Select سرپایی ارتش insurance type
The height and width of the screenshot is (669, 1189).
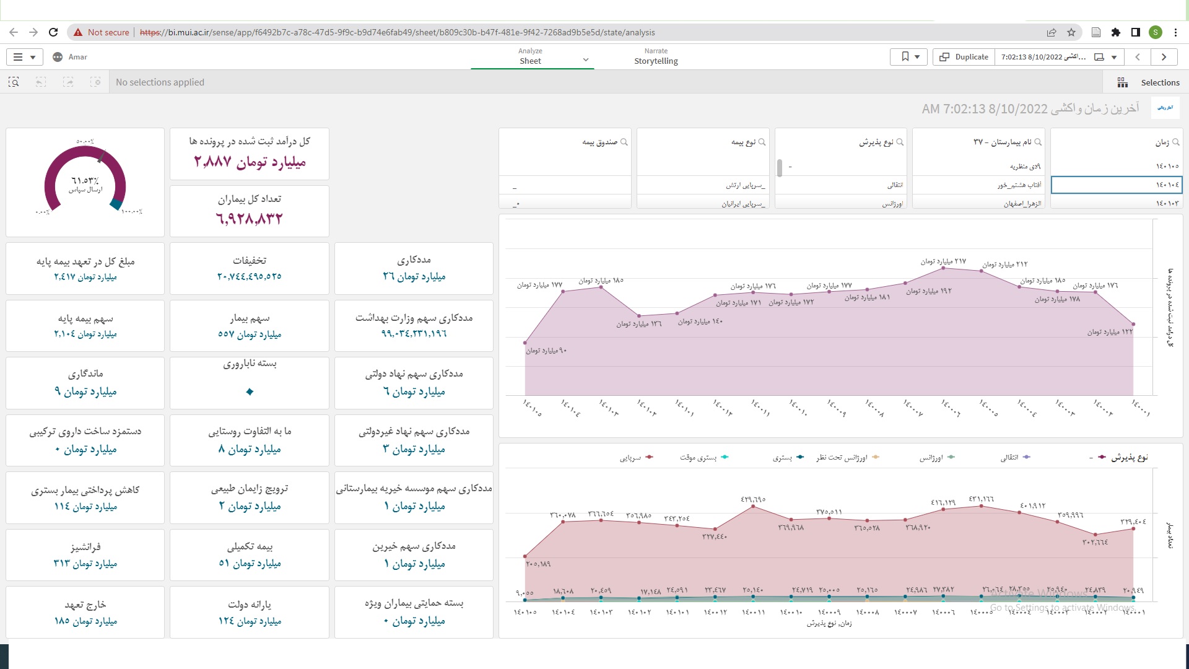point(703,185)
